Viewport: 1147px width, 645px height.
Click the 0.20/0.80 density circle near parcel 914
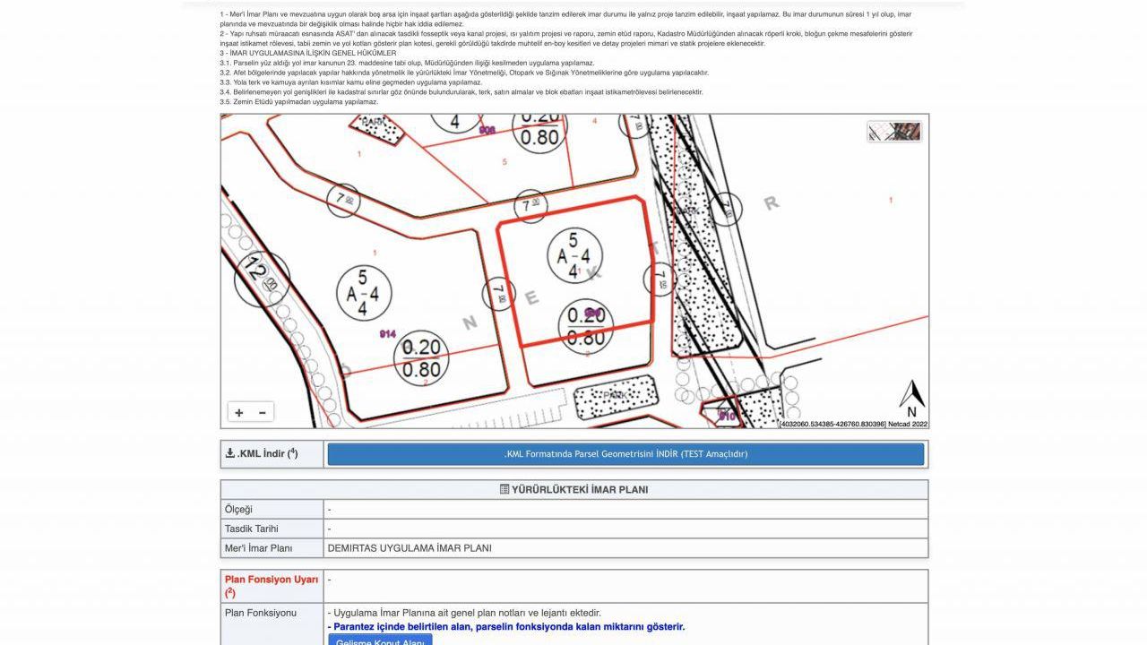click(421, 358)
